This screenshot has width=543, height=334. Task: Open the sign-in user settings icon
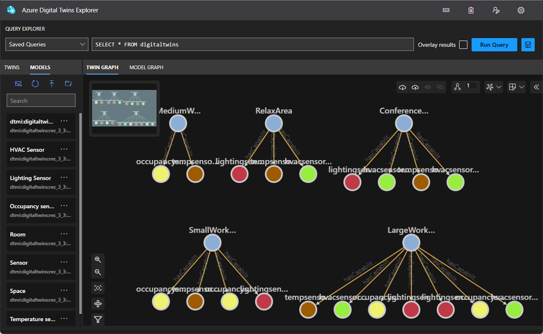click(x=496, y=10)
